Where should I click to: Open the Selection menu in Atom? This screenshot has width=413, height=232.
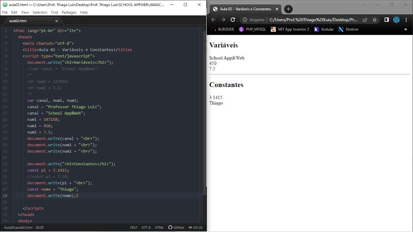tap(40, 12)
